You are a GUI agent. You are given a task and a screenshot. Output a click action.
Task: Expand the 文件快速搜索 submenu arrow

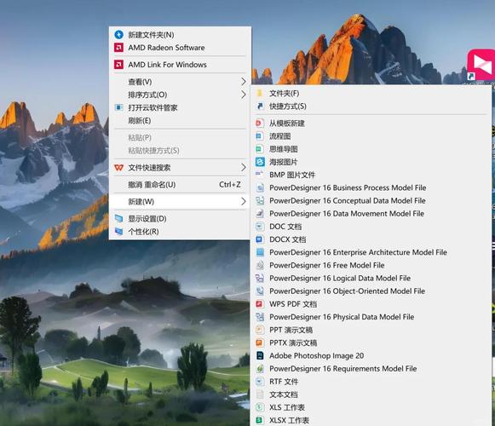(244, 167)
